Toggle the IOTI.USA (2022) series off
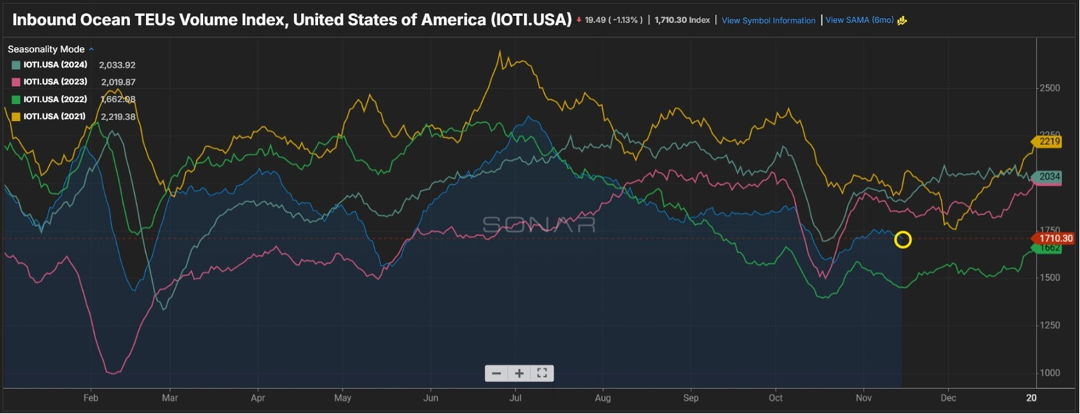 [x=55, y=99]
